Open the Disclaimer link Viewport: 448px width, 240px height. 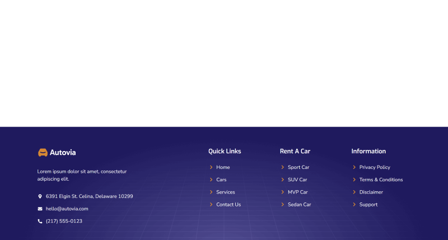(371, 192)
